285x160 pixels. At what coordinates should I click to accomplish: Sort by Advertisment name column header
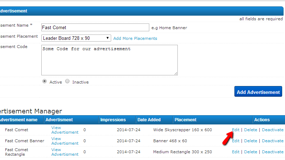[x=18, y=120]
